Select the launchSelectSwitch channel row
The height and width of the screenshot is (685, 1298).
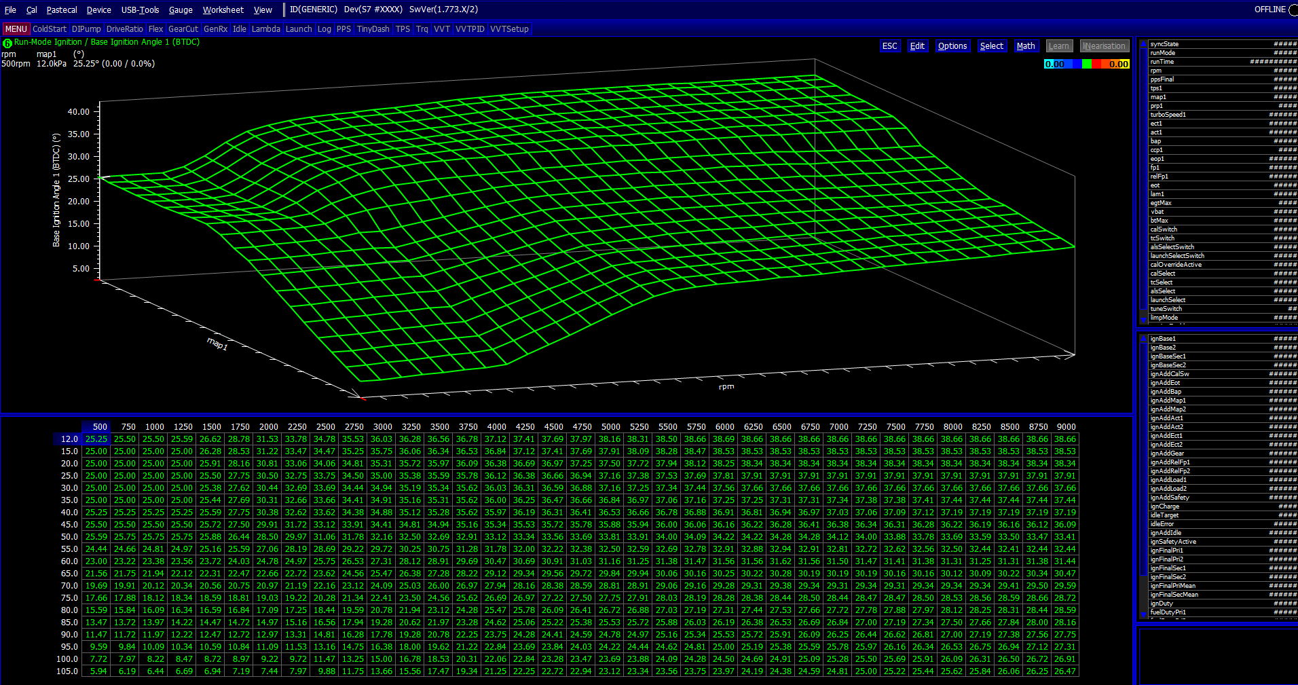click(x=1223, y=256)
